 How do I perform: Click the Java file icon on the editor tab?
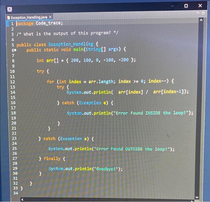9,18
